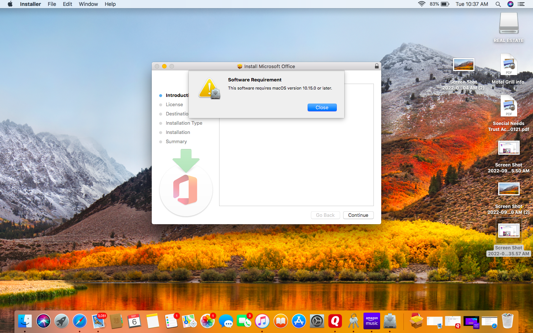Select the Soecial Needs Trust PDF on desktop
This screenshot has height=333, width=533.
point(509,114)
